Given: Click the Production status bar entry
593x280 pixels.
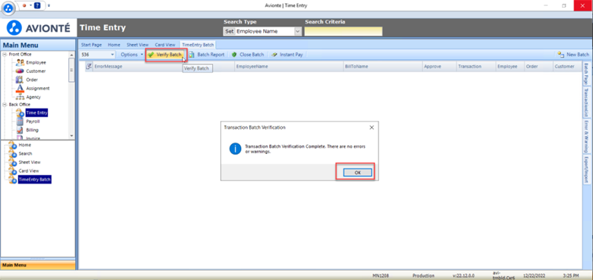Looking at the screenshot, I should click(x=423, y=275).
